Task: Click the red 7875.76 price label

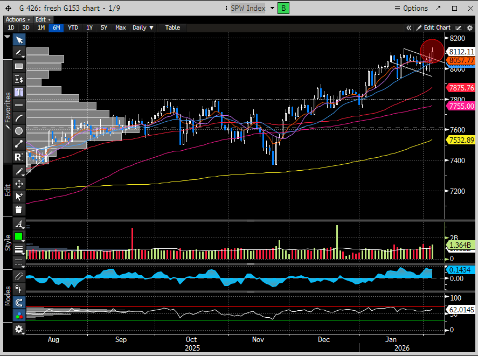Action: (461, 88)
